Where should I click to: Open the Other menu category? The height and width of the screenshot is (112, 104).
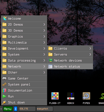pyautogui.click(x=24, y=72)
